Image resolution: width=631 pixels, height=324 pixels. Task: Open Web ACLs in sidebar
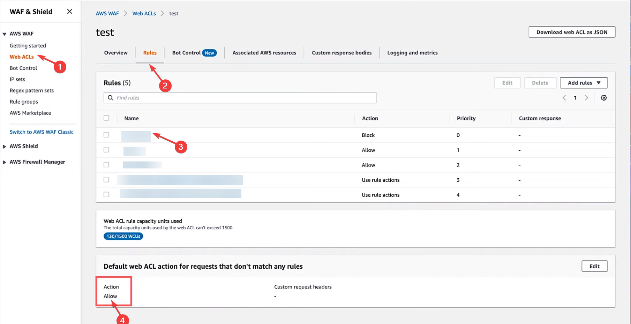pyautogui.click(x=22, y=57)
